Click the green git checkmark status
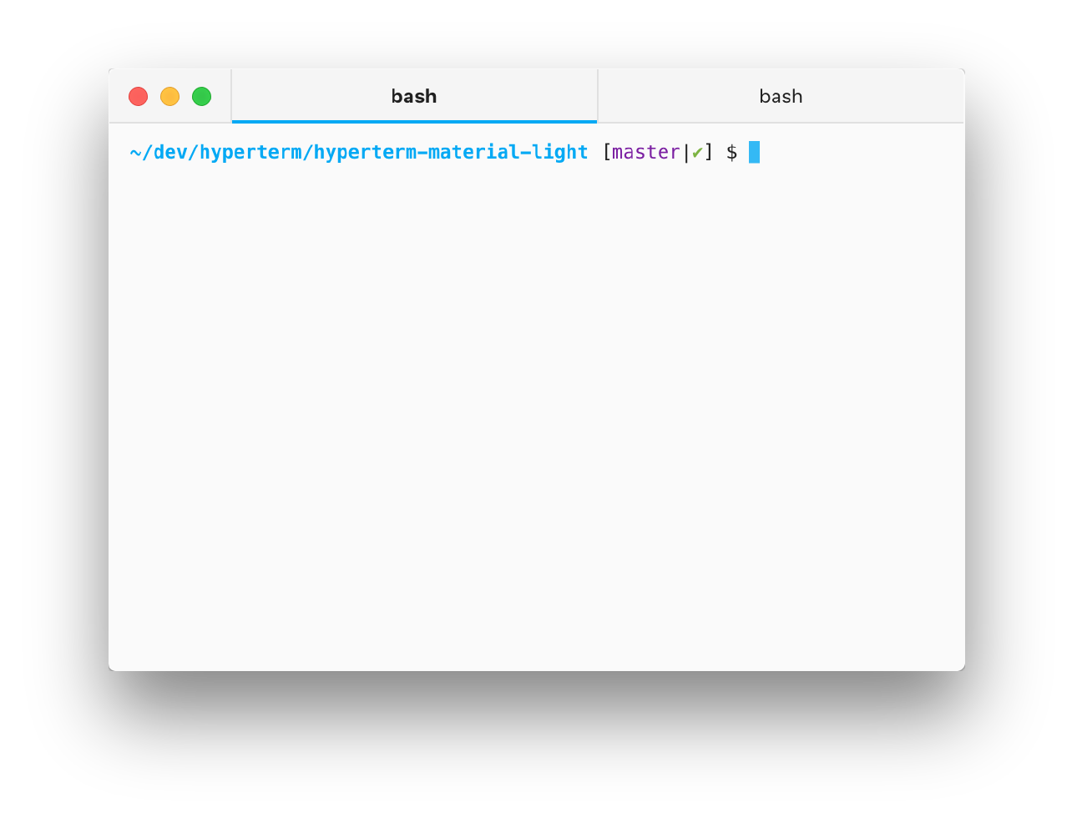The height and width of the screenshot is (823, 1077). [x=697, y=153]
